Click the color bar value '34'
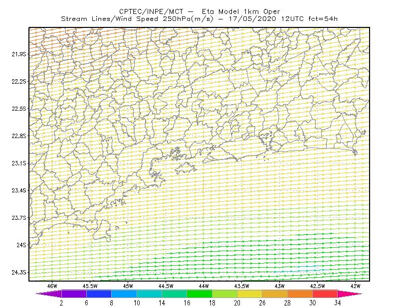The height and width of the screenshot is (308, 399). (x=338, y=303)
